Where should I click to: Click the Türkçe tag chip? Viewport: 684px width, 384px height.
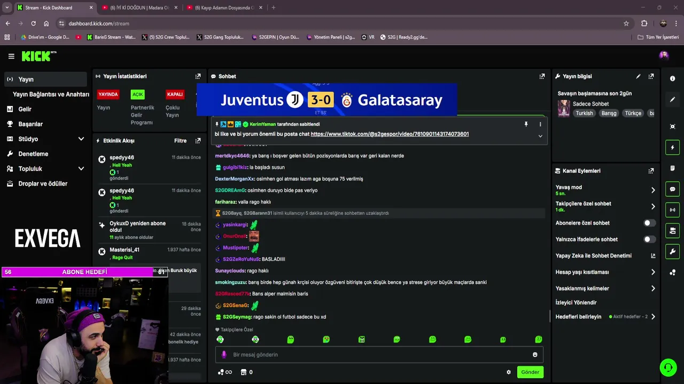pos(633,113)
